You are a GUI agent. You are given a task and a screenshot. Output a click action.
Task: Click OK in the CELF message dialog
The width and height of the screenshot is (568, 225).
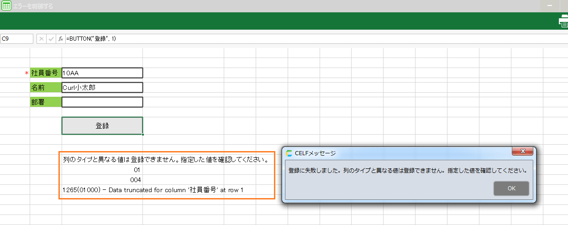[x=511, y=188]
